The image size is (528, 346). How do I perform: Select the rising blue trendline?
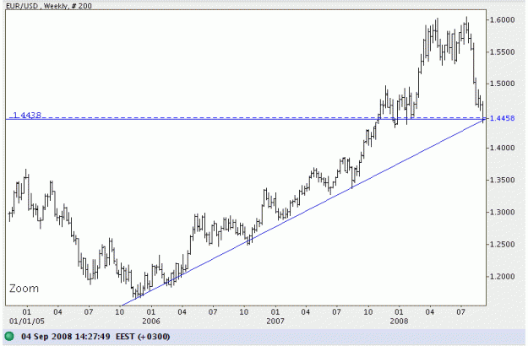tap(303, 213)
